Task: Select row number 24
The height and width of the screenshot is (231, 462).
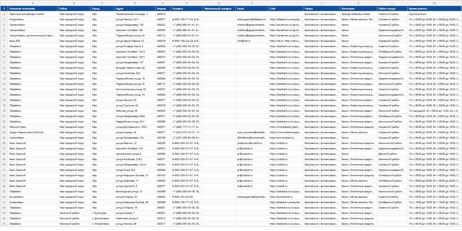Action: [4, 132]
